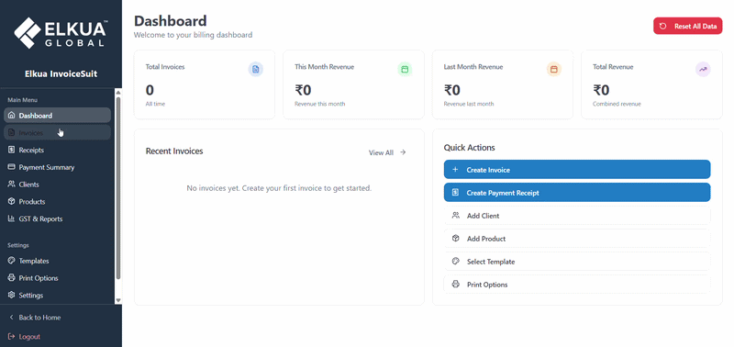The height and width of the screenshot is (347, 734).
Task: Click the 'All time' caption
Action: [155, 104]
